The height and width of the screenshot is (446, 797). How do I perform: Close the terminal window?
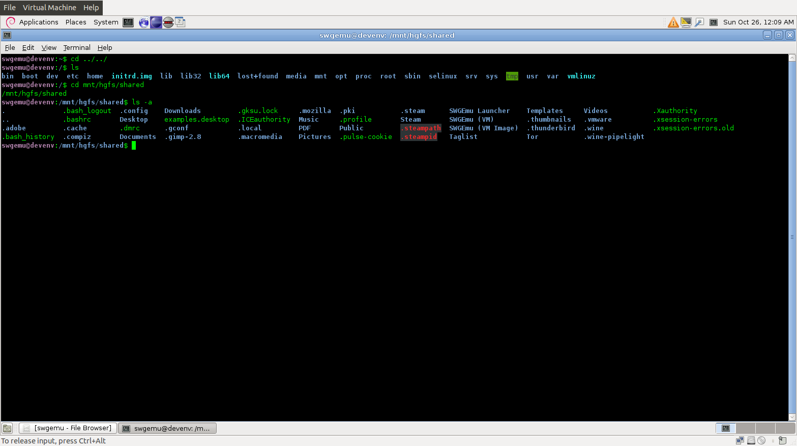click(x=790, y=35)
